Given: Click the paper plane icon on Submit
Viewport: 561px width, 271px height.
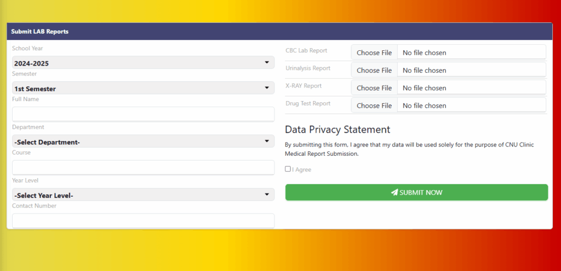Looking at the screenshot, I should click(394, 192).
